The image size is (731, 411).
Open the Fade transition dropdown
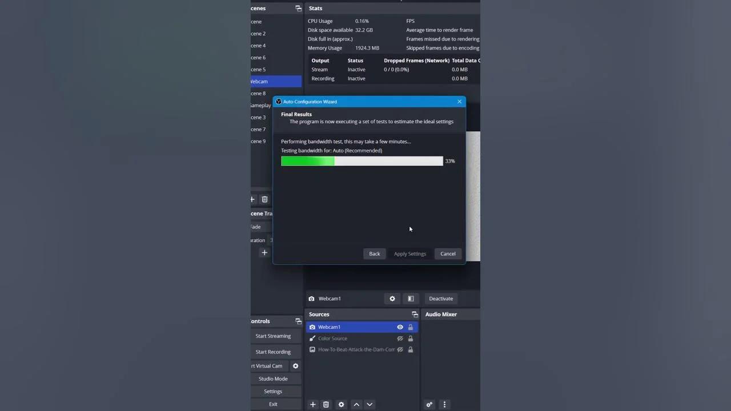268,227
